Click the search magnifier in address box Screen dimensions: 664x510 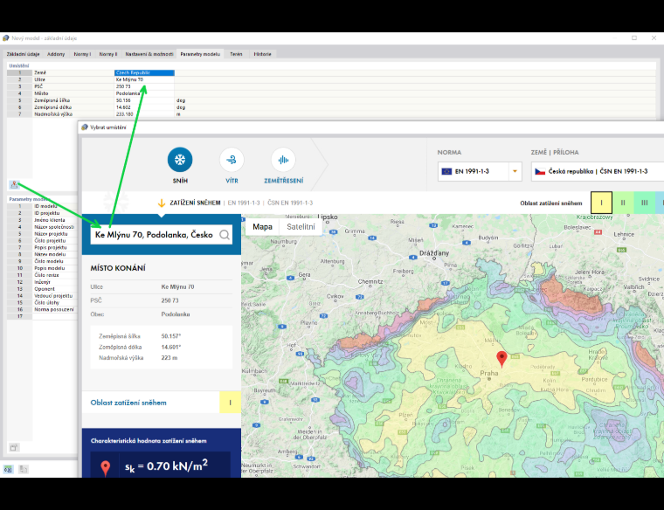pos(225,234)
